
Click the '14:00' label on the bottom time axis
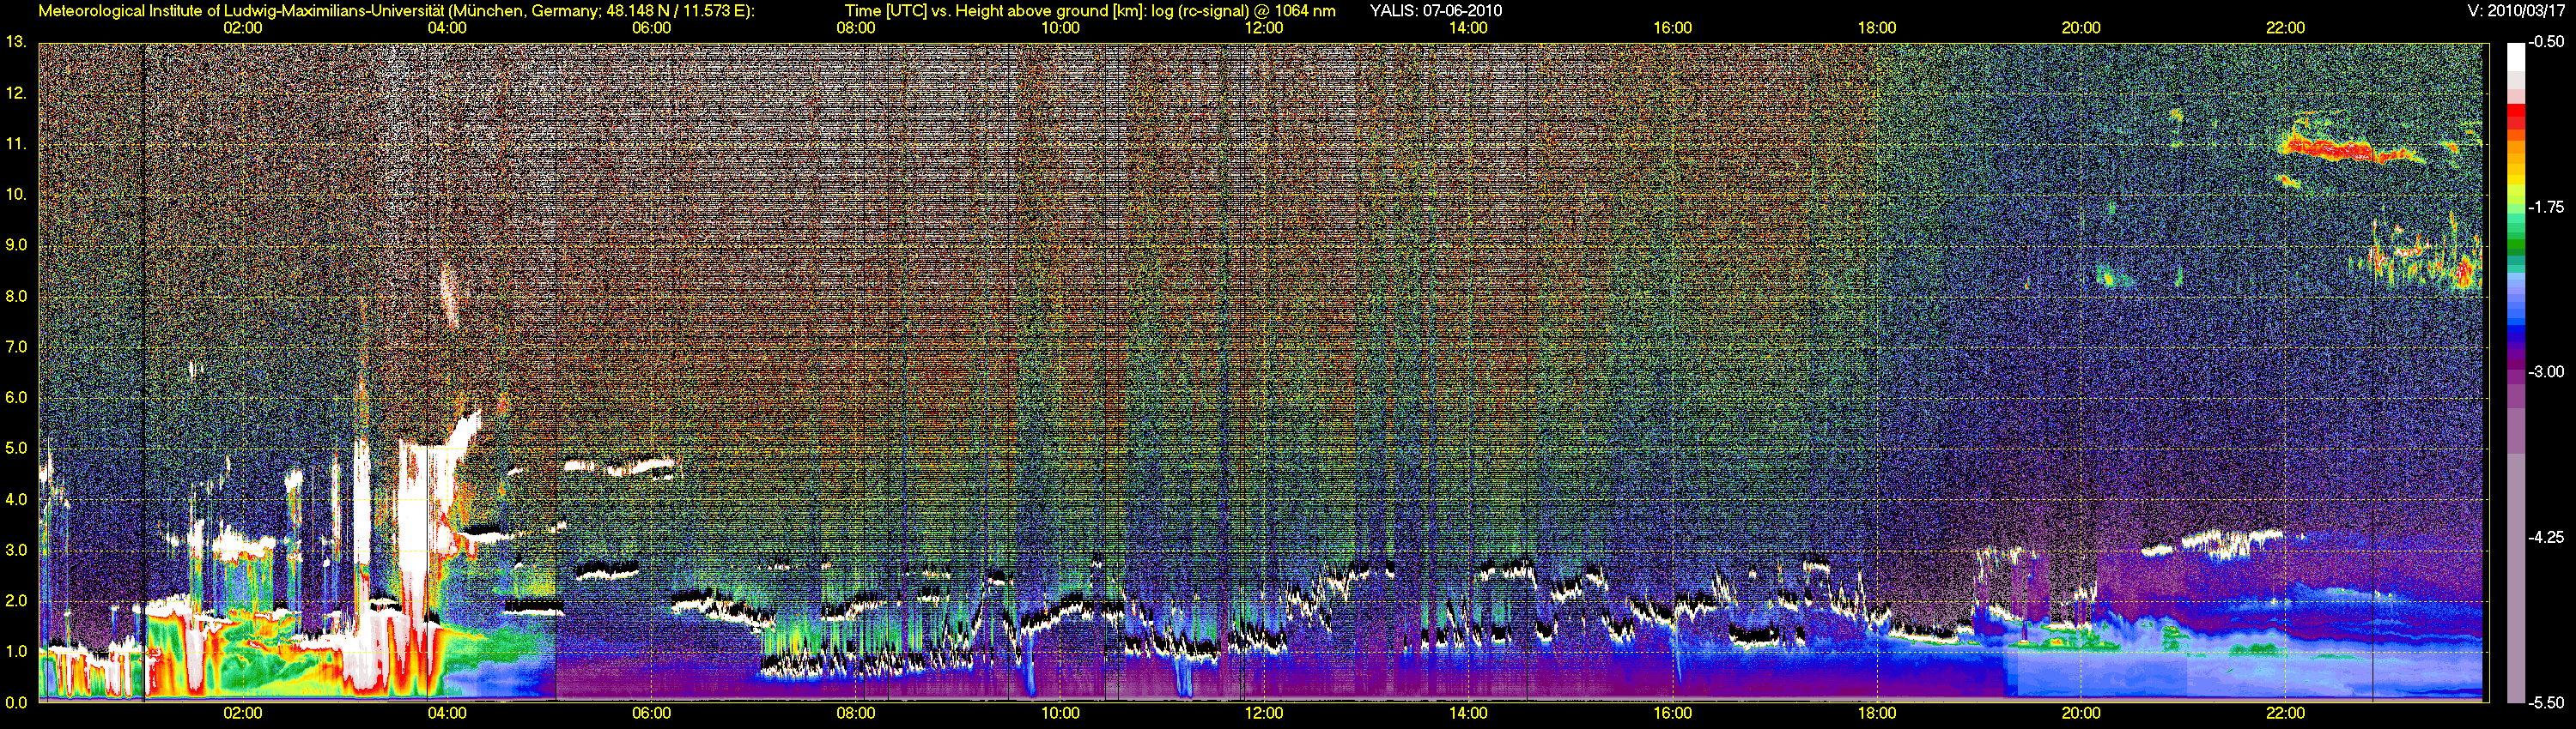tap(1468, 713)
